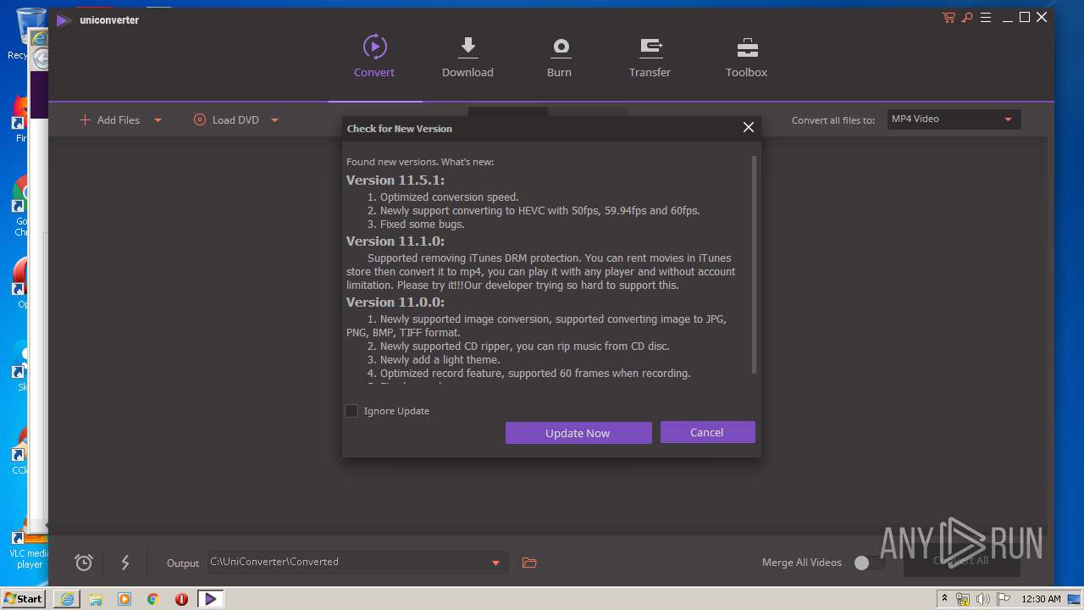
Task: Tick the Ignore Update checkbox
Action: (351, 411)
